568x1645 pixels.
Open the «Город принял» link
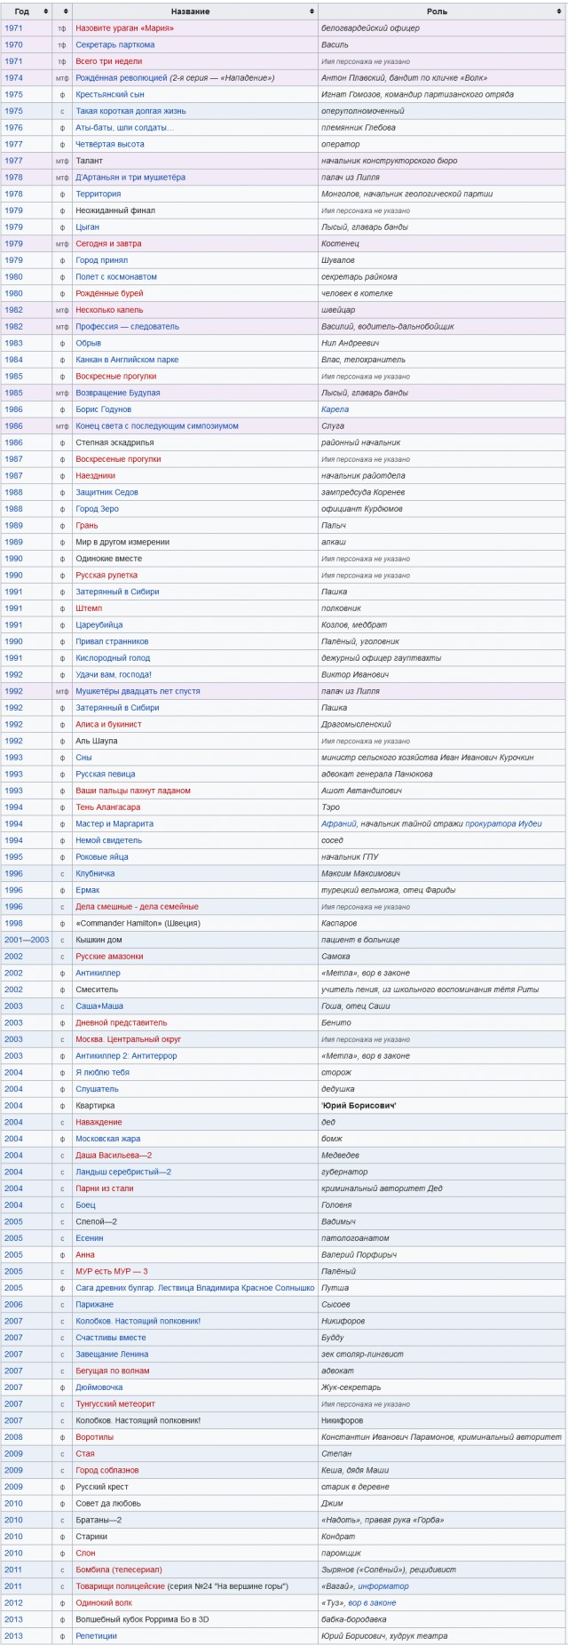[x=101, y=260]
